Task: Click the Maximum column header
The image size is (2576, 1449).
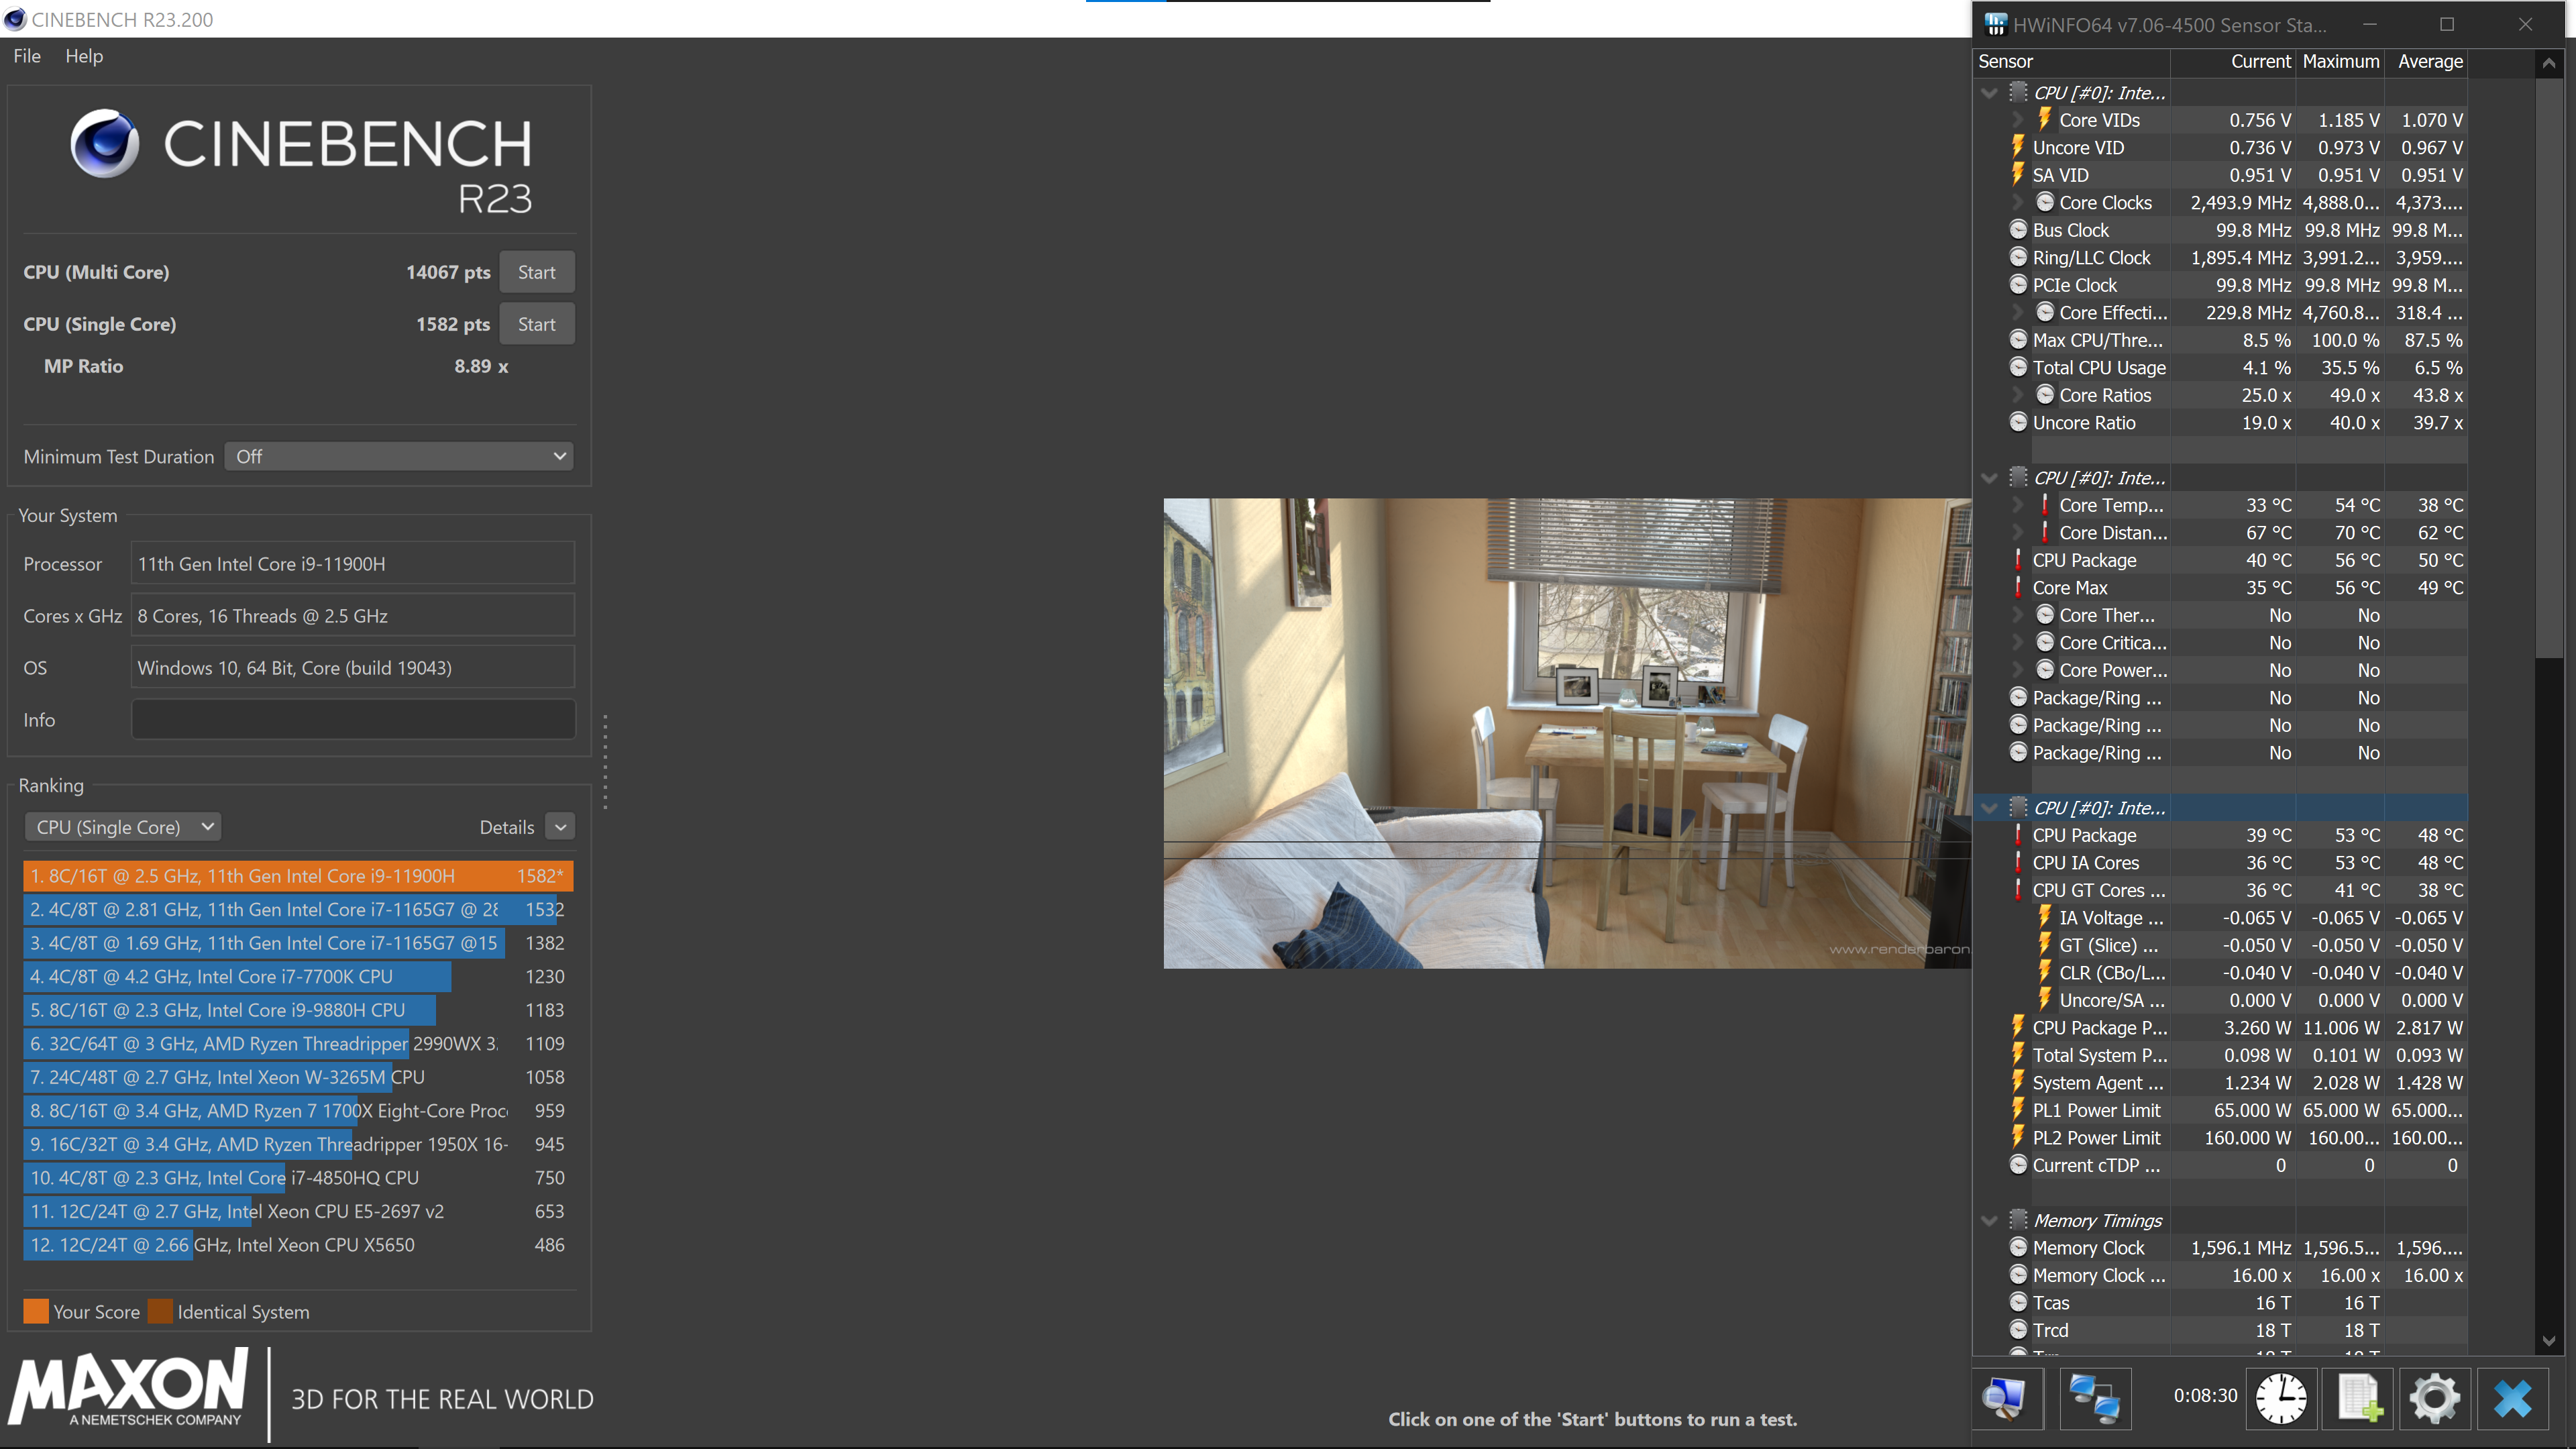Action: (2340, 61)
